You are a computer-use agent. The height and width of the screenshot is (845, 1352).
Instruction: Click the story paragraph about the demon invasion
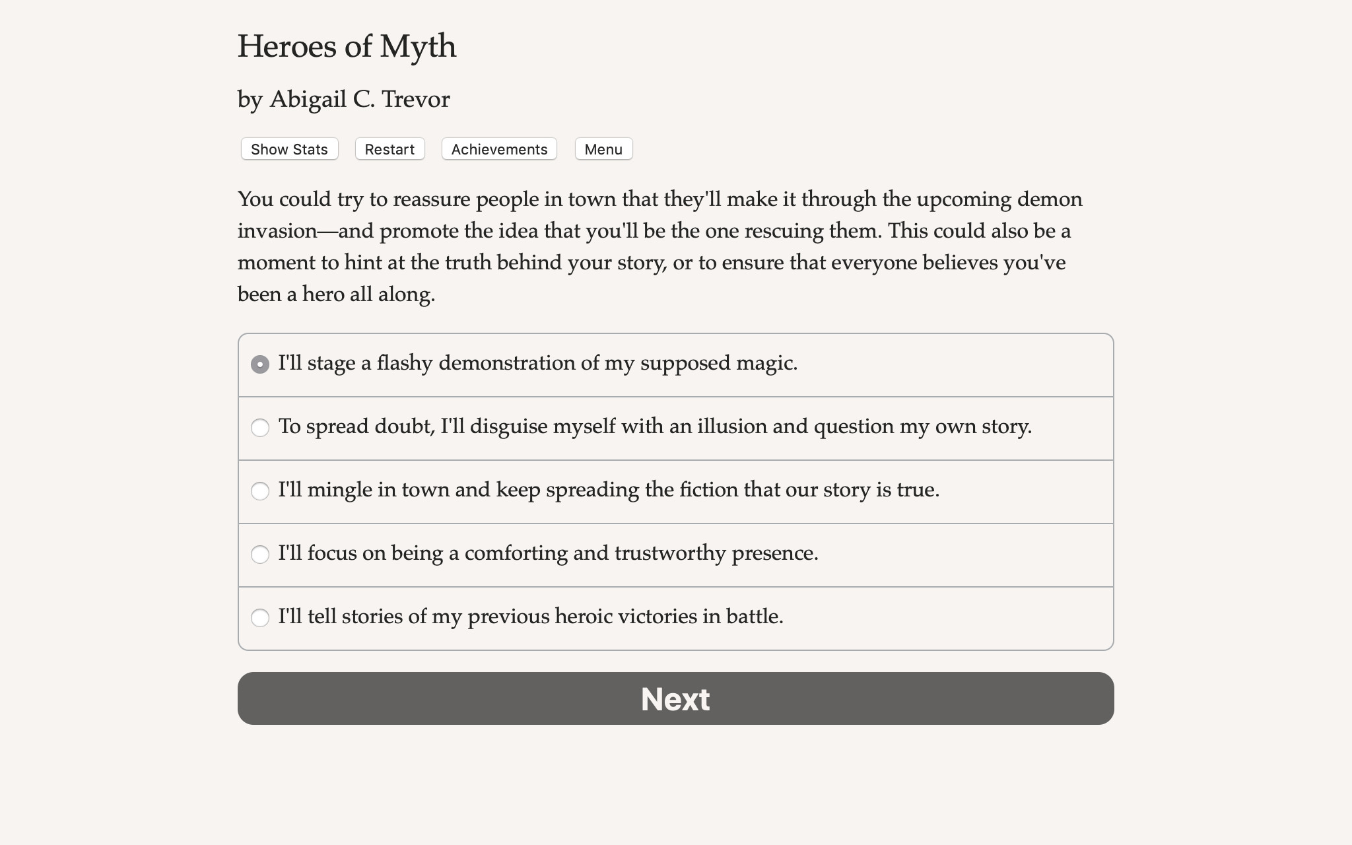coord(660,246)
